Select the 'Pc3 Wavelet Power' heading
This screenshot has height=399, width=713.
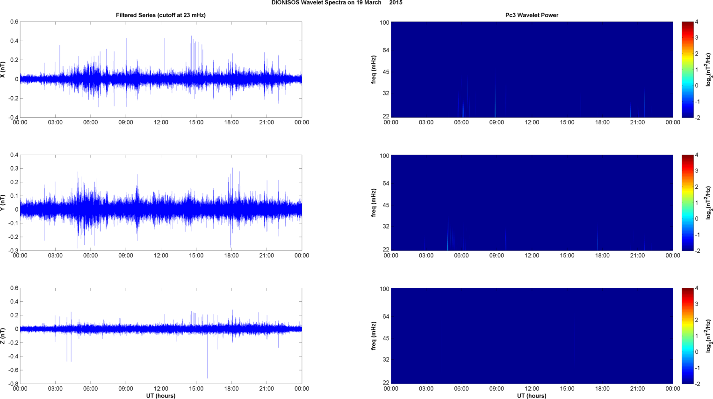pyautogui.click(x=532, y=15)
